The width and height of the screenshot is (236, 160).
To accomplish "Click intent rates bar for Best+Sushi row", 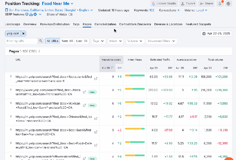I will 135,129.
